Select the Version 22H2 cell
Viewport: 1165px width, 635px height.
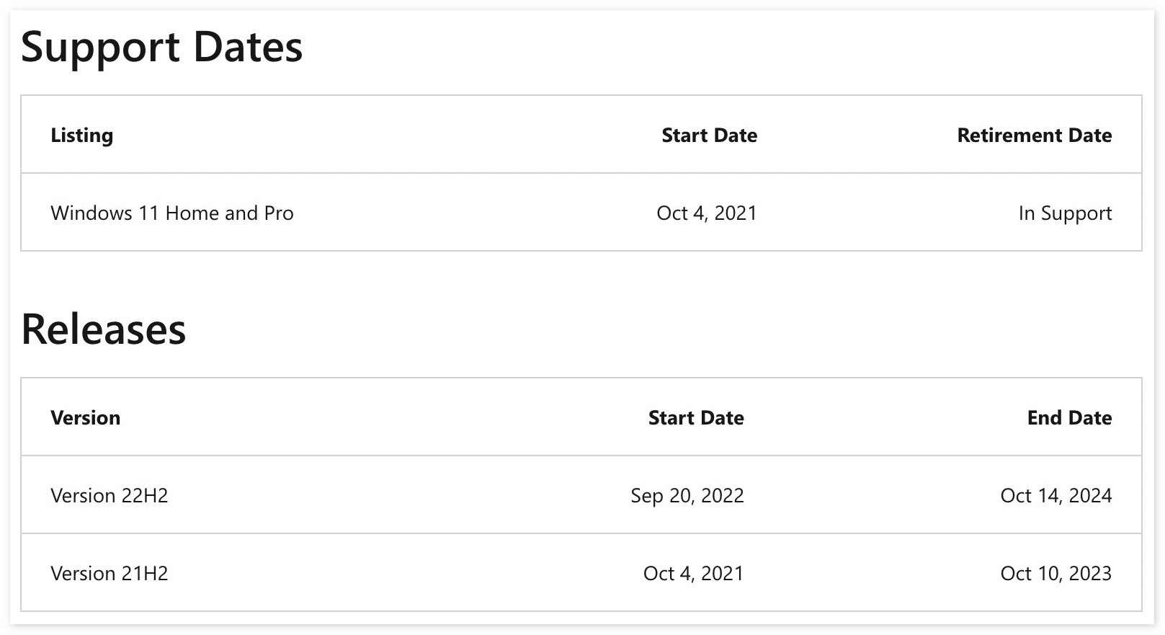pos(109,496)
